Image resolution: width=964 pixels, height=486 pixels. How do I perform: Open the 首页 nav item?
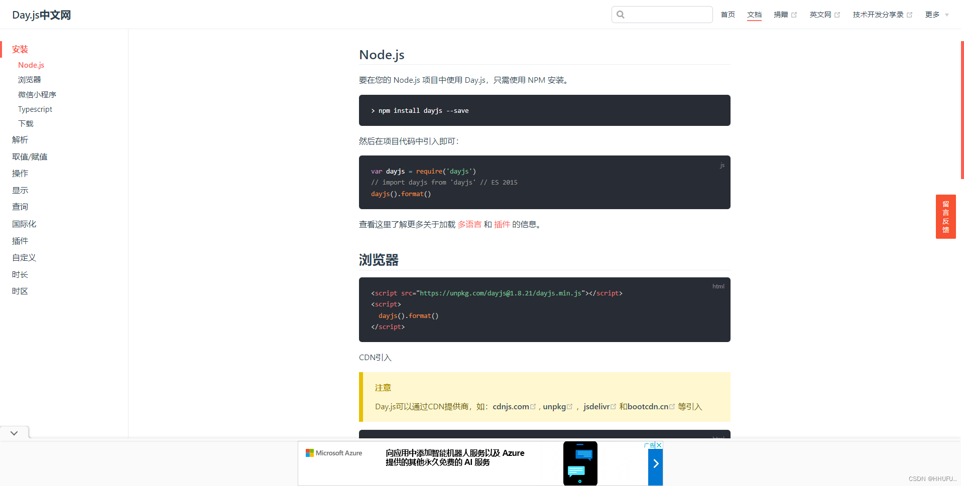[x=728, y=15]
